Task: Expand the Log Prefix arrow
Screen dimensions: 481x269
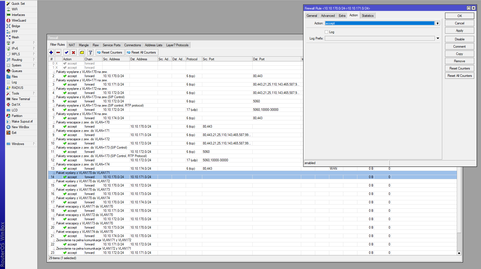Action: [x=438, y=38]
